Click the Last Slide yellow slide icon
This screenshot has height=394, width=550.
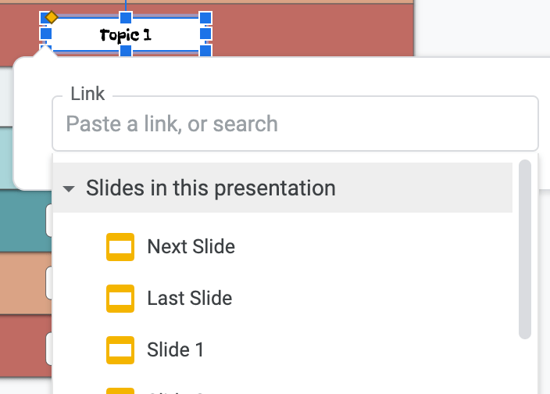click(x=120, y=299)
